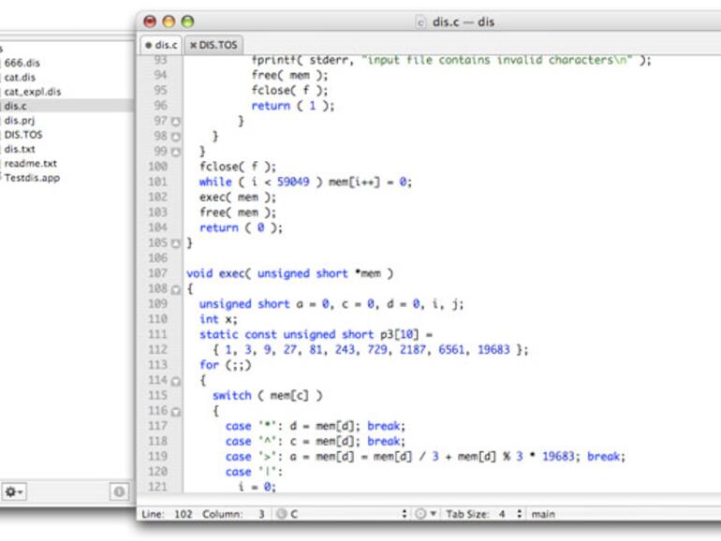Open the bundle gear menu in the status bar
The image size is (721, 541).
(x=421, y=514)
